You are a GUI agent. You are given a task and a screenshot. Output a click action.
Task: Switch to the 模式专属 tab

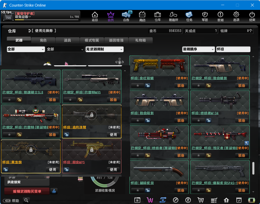pos(92,40)
